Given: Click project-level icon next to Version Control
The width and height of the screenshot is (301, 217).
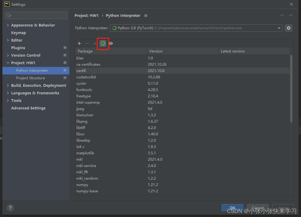Looking at the screenshot, I should pyautogui.click(x=65, y=55).
